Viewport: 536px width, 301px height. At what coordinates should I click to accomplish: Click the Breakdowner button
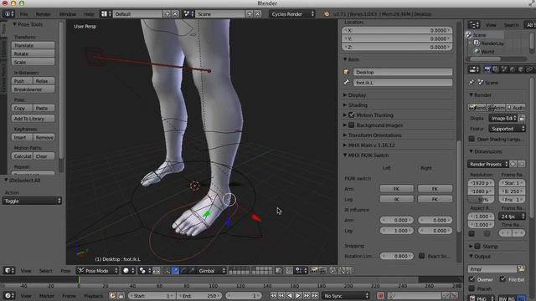pyautogui.click(x=33, y=89)
